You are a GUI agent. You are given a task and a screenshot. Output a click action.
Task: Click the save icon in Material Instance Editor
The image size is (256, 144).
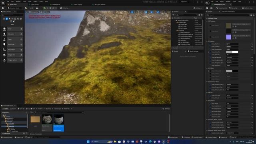(x=207, y=8)
